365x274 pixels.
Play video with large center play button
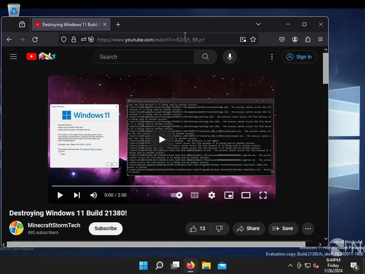pyautogui.click(x=162, y=139)
